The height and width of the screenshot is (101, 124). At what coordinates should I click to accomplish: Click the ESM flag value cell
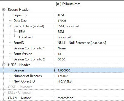[x=61, y=32]
